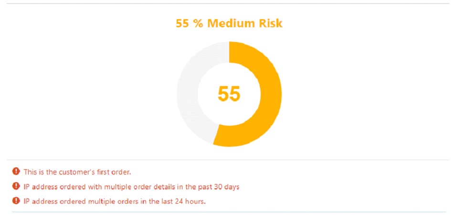Click the large 55 score inside the donut
Screen dimensions: 456x219
coord(229,94)
